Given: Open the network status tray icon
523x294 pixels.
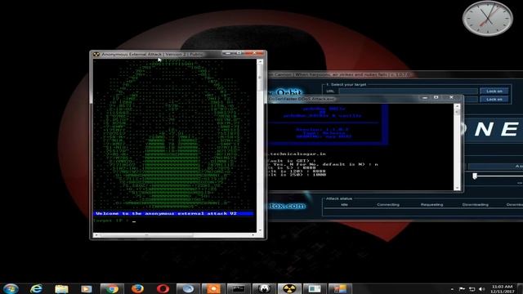Looking at the screenshot, I should tap(472, 289).
